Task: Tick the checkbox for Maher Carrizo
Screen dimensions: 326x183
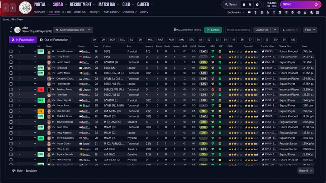Action: click(11, 160)
